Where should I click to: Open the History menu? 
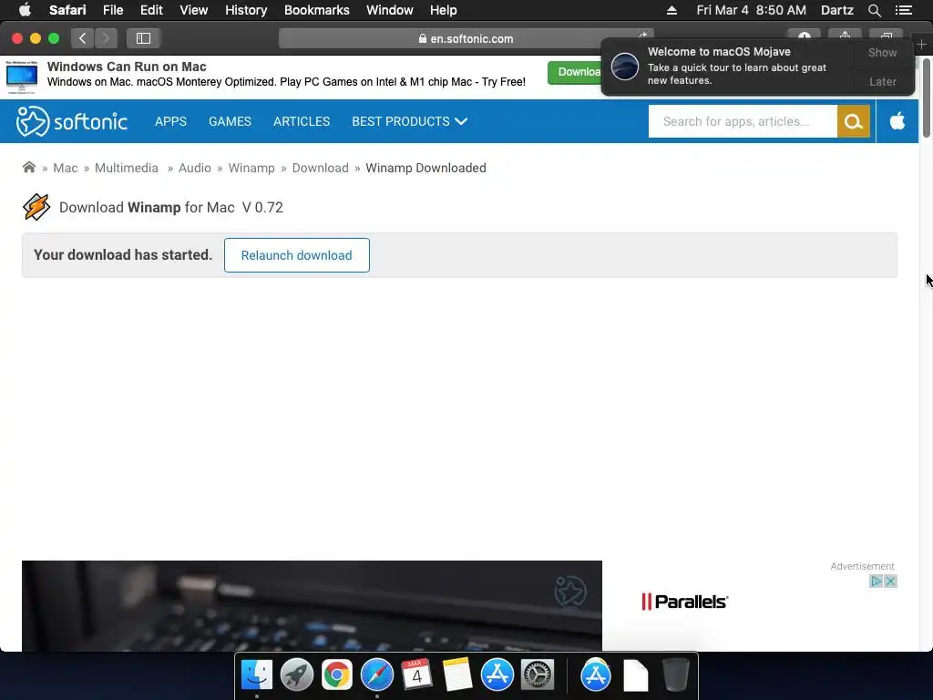click(246, 10)
